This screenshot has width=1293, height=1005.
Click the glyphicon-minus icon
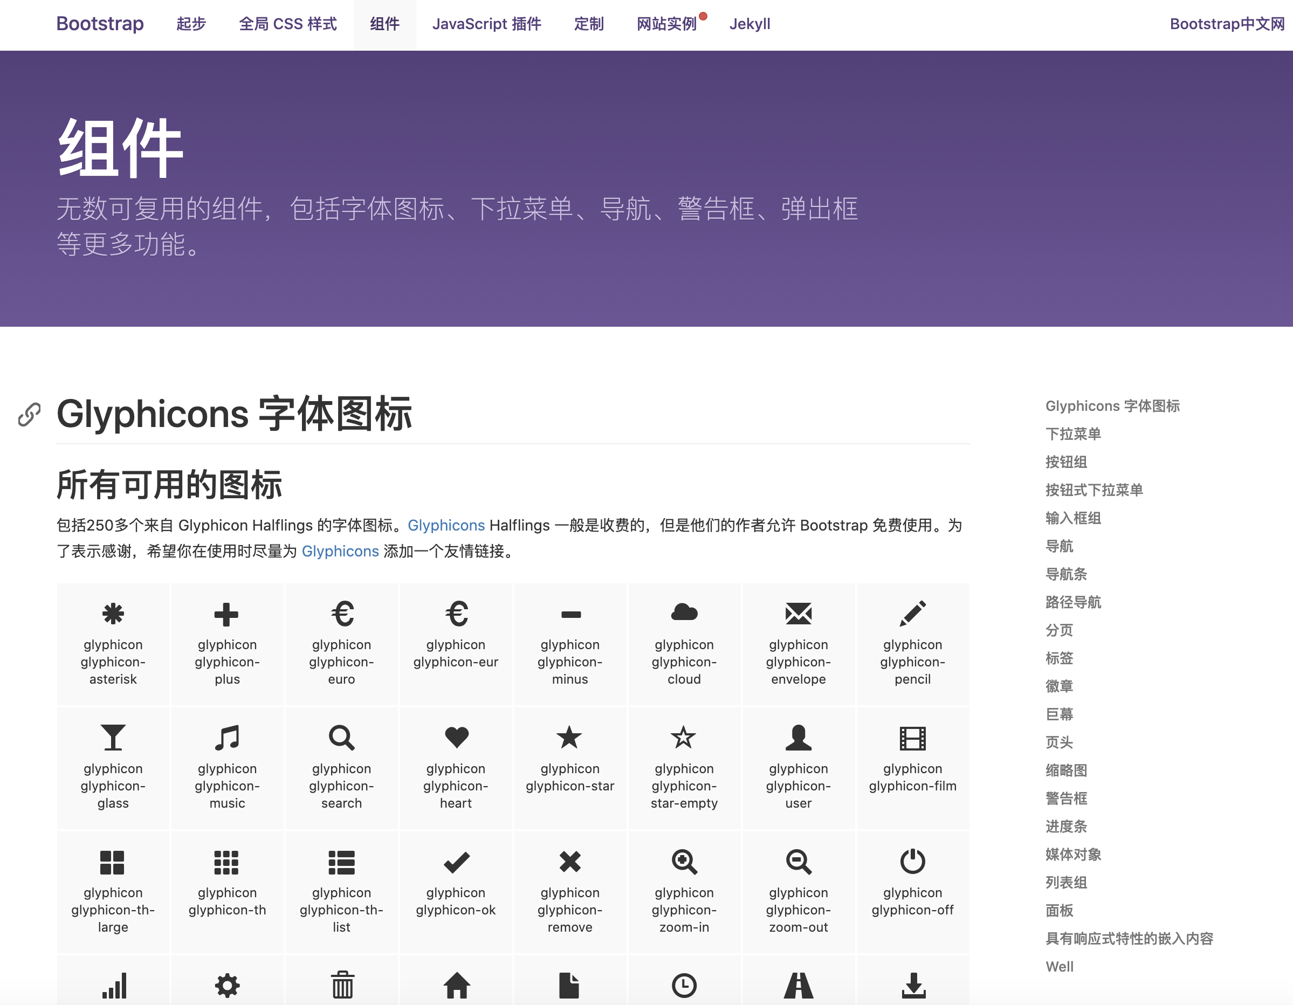coord(570,614)
